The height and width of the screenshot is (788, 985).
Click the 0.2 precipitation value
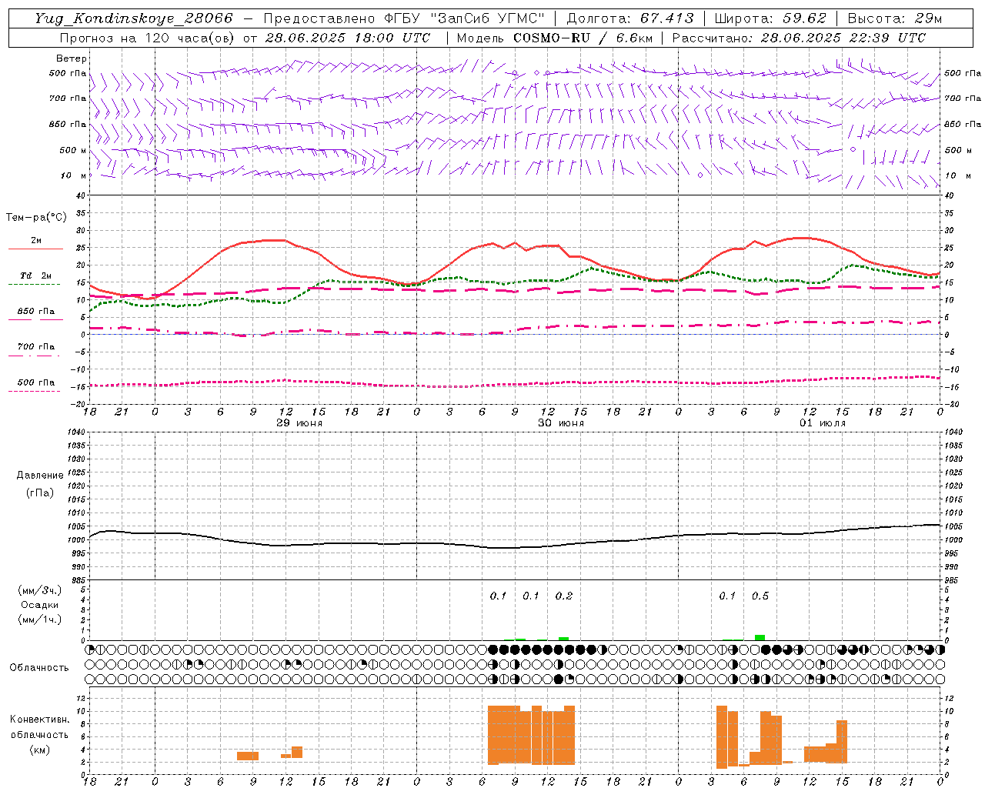(x=564, y=596)
